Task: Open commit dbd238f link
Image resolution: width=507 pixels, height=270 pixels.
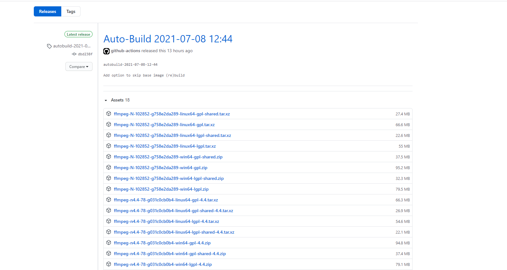Action: coord(85,54)
